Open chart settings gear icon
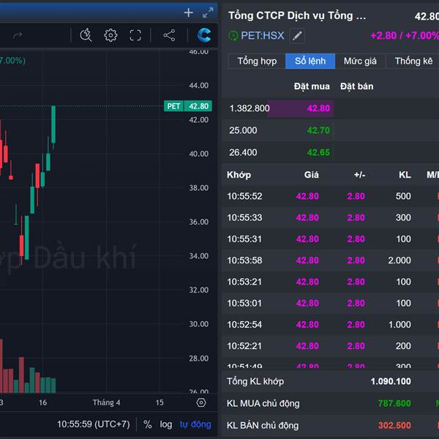 (110, 35)
